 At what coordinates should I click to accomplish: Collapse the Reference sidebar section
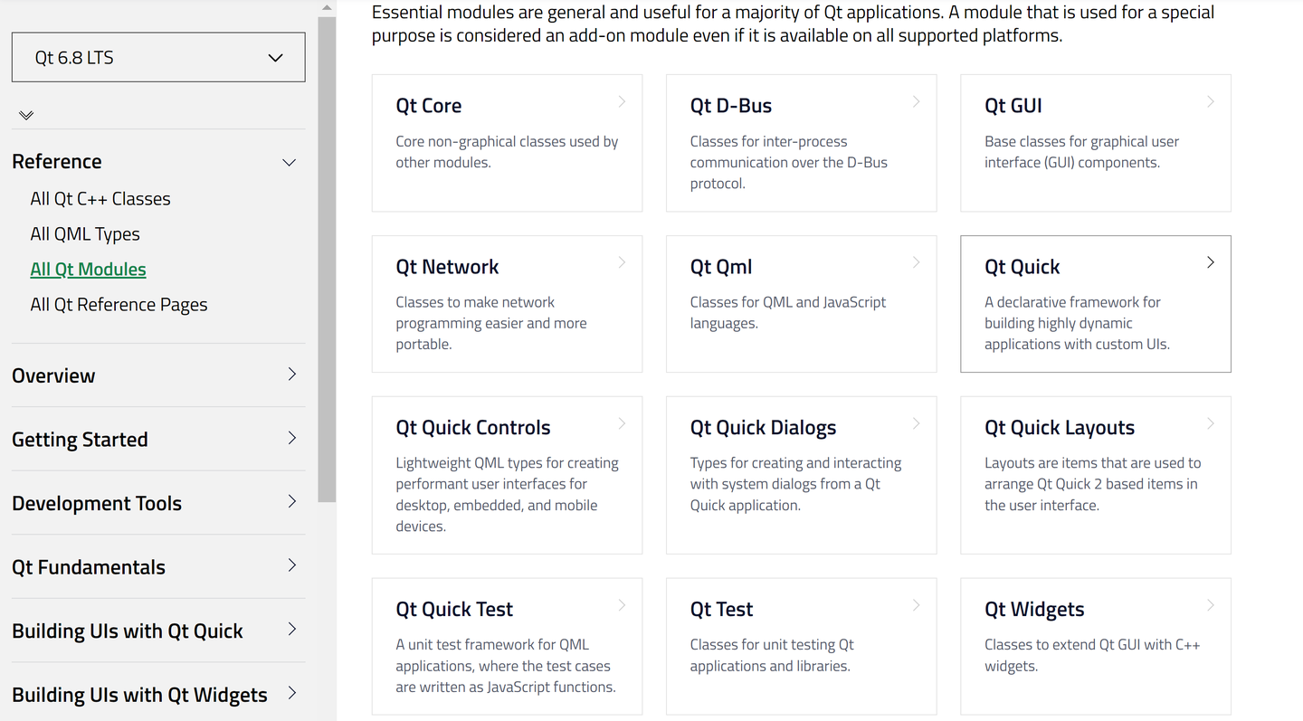point(290,163)
